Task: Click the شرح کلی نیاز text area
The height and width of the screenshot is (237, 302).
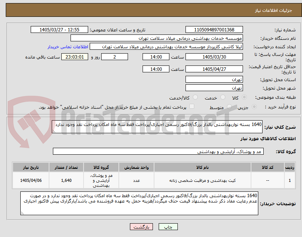Action: pos(157,127)
